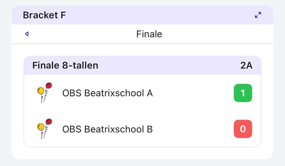This screenshot has height=166, width=285.
Task: Click the 2A field label
Action: coord(246,65)
